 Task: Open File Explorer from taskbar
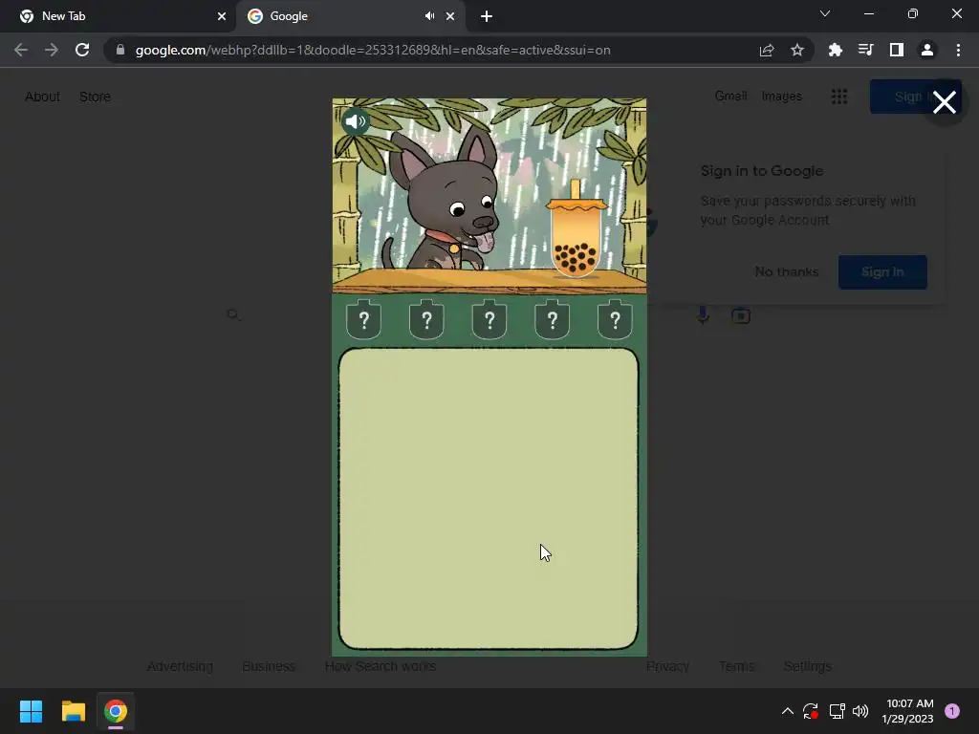coord(73,711)
